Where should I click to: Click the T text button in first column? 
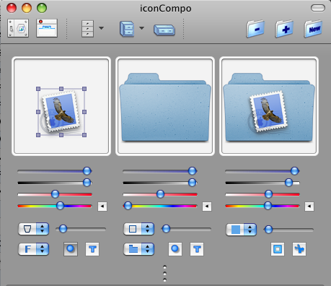tap(92, 249)
